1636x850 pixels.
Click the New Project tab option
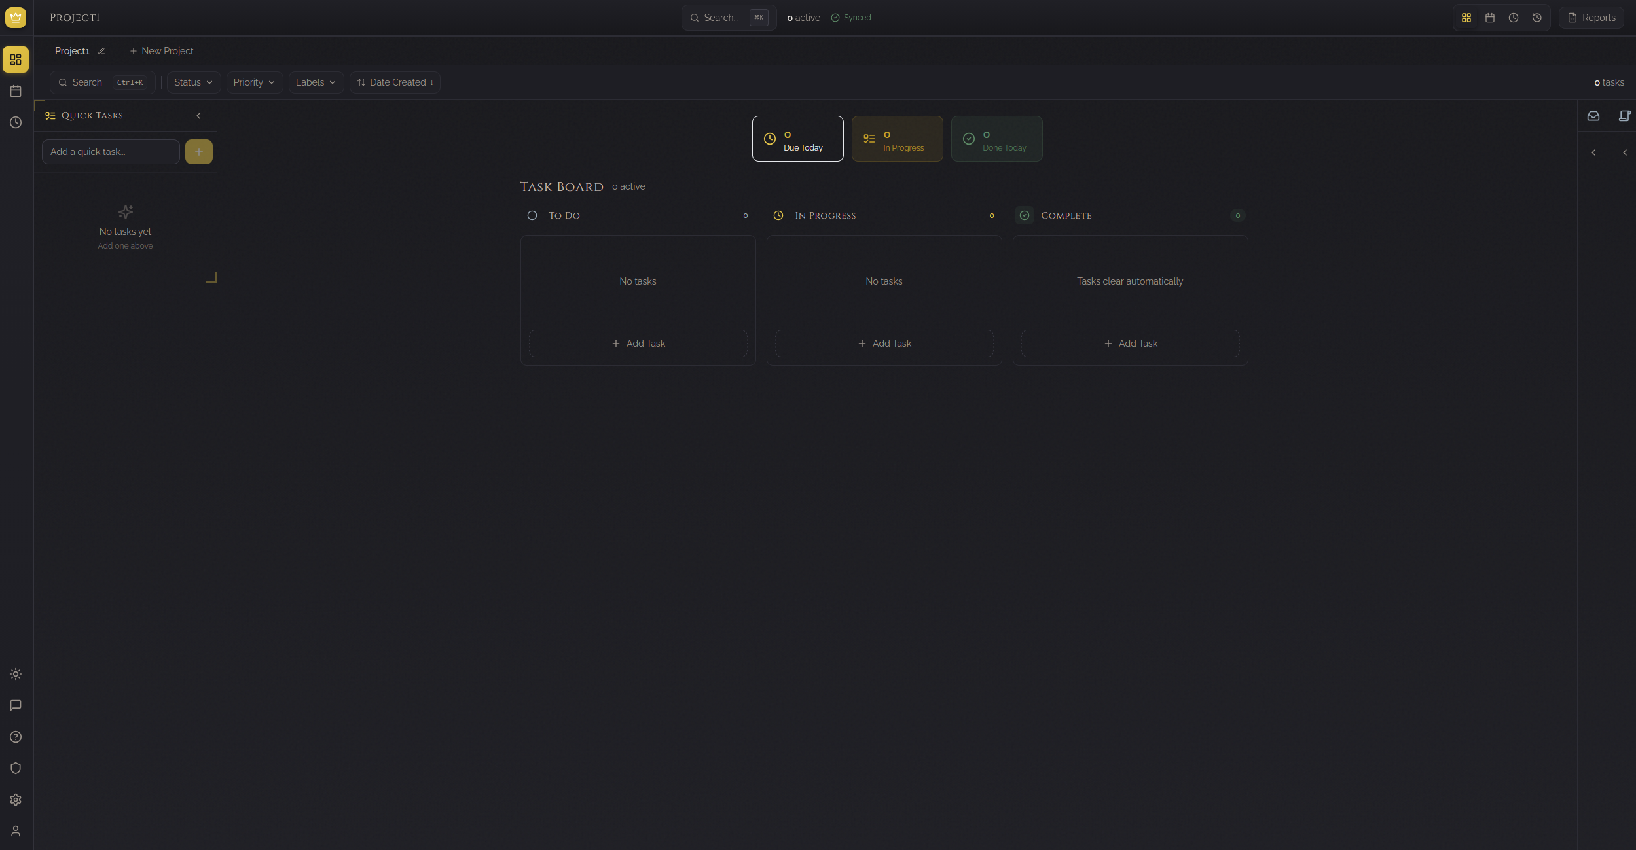coord(162,50)
